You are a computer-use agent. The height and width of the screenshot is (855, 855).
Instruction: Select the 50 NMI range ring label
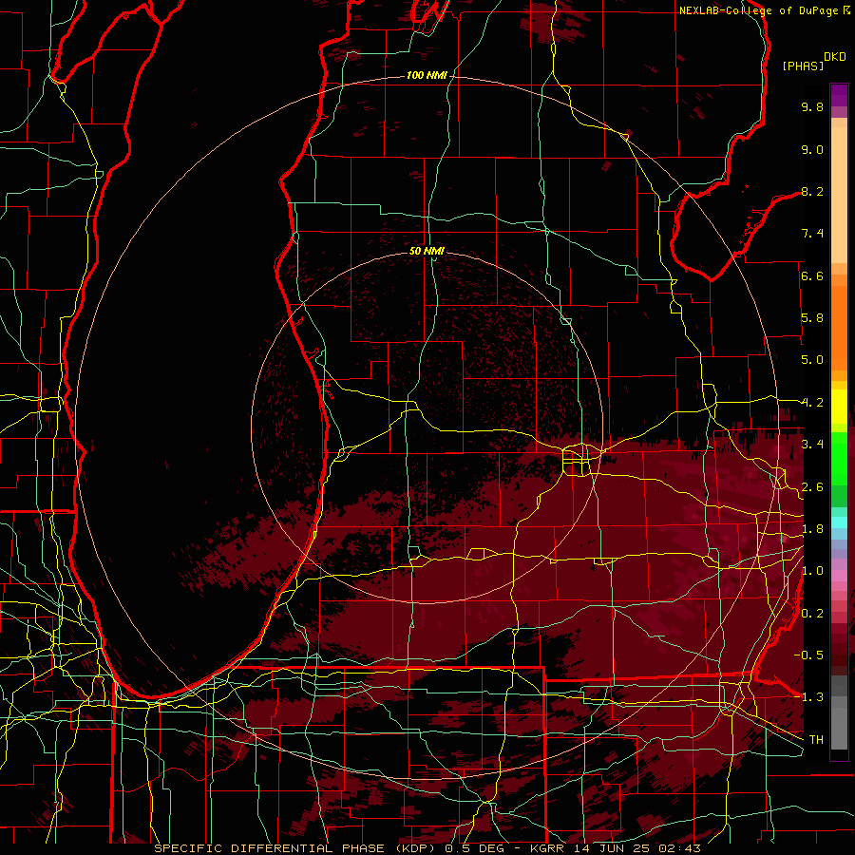coord(427,251)
